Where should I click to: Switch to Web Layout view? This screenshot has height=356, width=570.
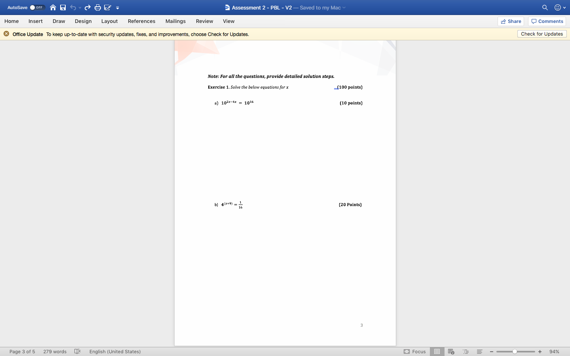[x=451, y=351]
